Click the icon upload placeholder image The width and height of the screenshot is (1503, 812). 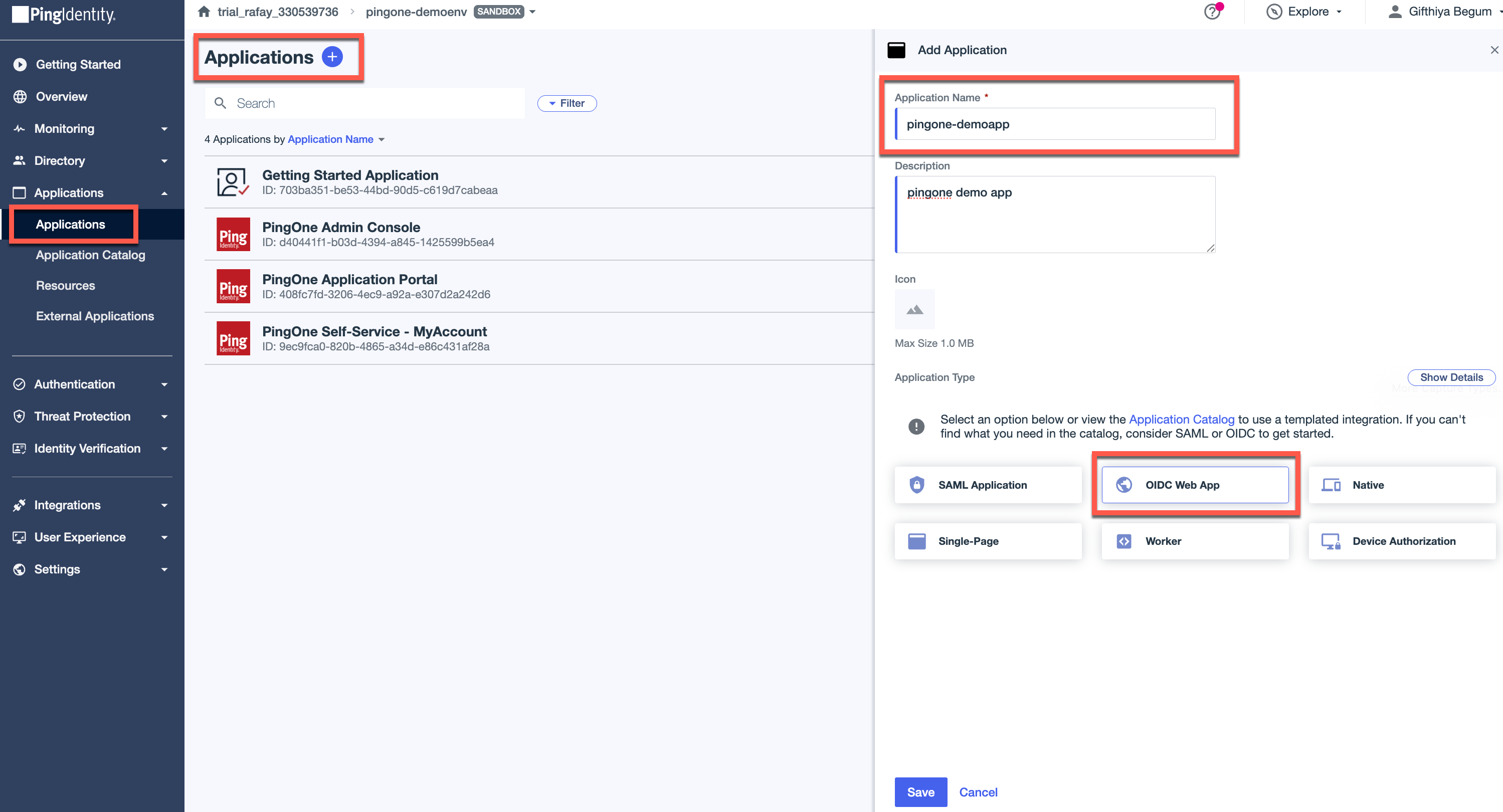click(x=914, y=309)
